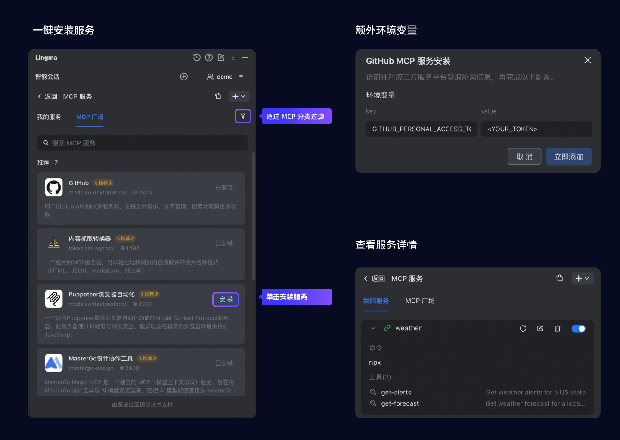Screen dimensions: 620x440
Task: Click the feedback edit icon in Lingma header
Action: (221, 57)
